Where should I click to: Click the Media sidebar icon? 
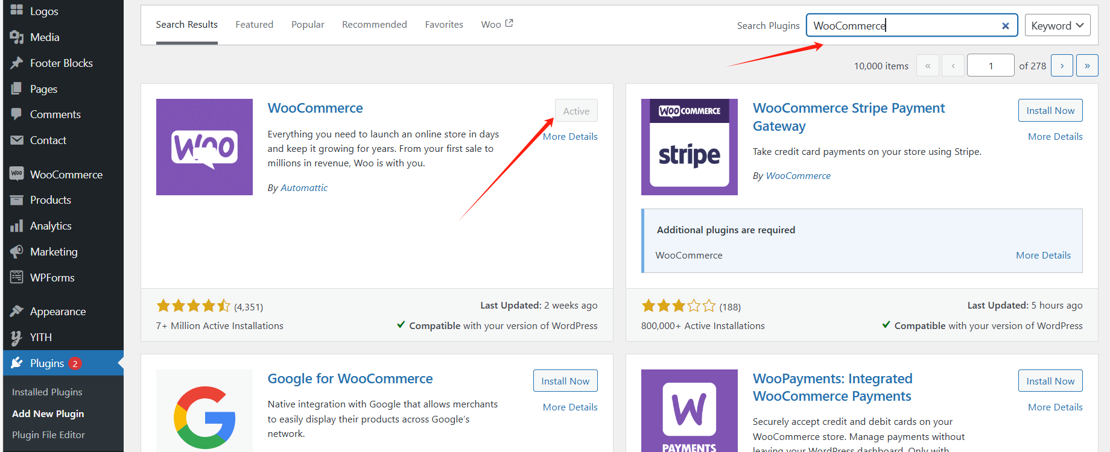point(17,37)
